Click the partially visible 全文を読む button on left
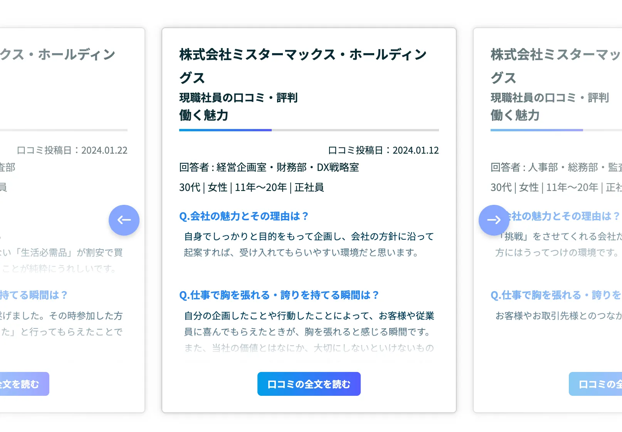Image resolution: width=622 pixels, height=432 pixels. tap(23, 383)
